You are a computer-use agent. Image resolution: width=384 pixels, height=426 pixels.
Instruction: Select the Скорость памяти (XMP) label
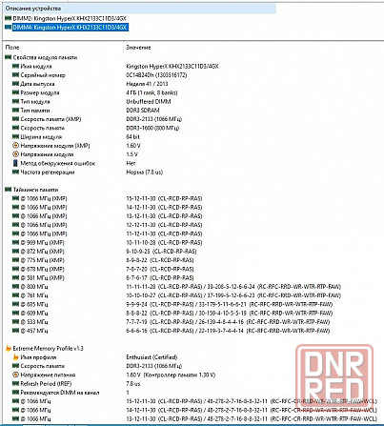[x=51, y=119]
